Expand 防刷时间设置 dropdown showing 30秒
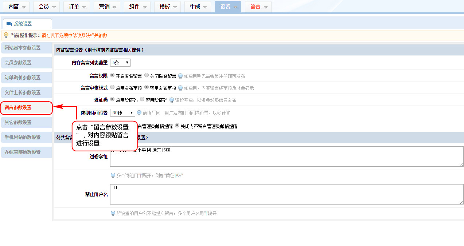This screenshot has width=464, height=246. 122,113
